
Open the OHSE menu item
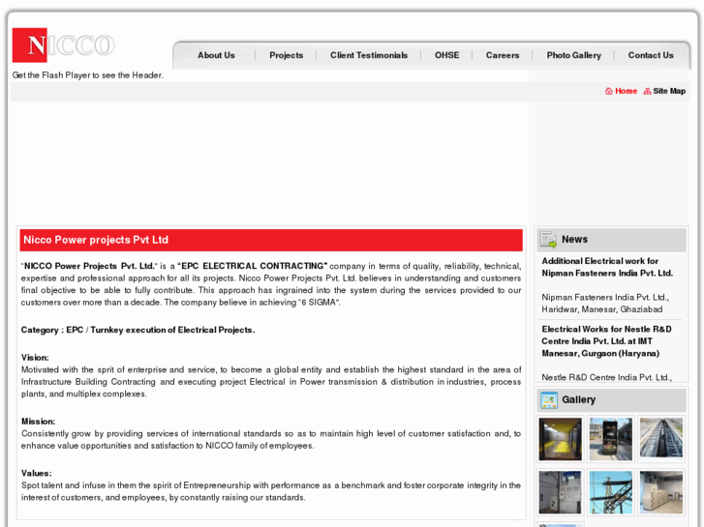(446, 55)
